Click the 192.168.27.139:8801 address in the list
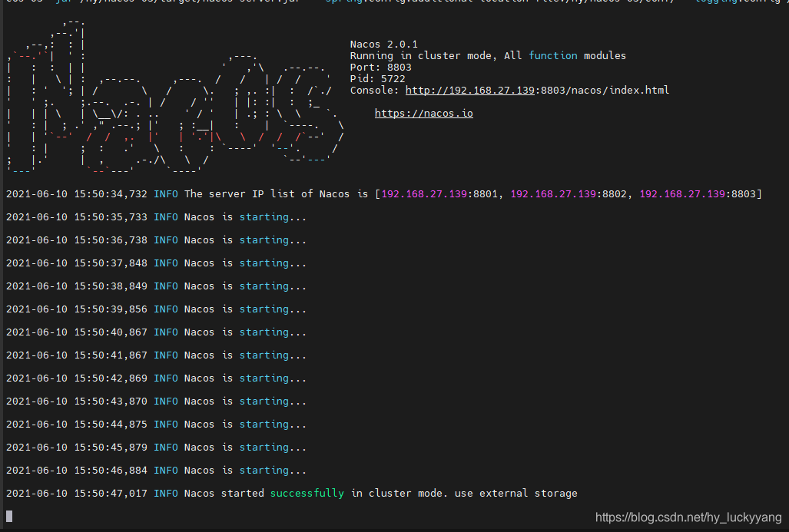The height and width of the screenshot is (532, 789). 439,194
